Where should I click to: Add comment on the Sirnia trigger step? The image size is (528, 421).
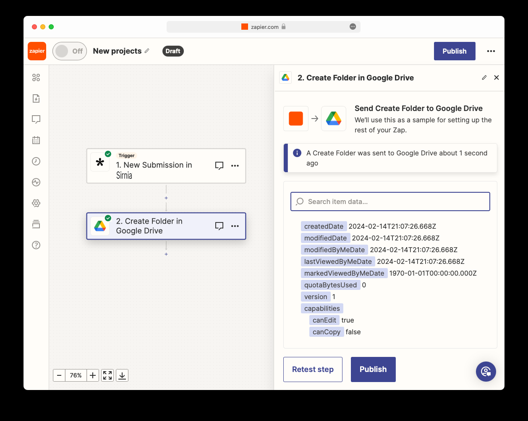pos(219,165)
